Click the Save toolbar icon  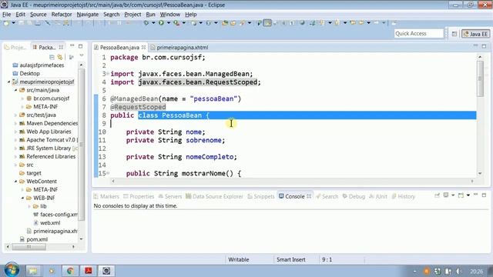coord(21,23)
